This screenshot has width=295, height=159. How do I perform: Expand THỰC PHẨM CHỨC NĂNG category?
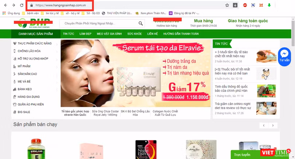pos(35,43)
